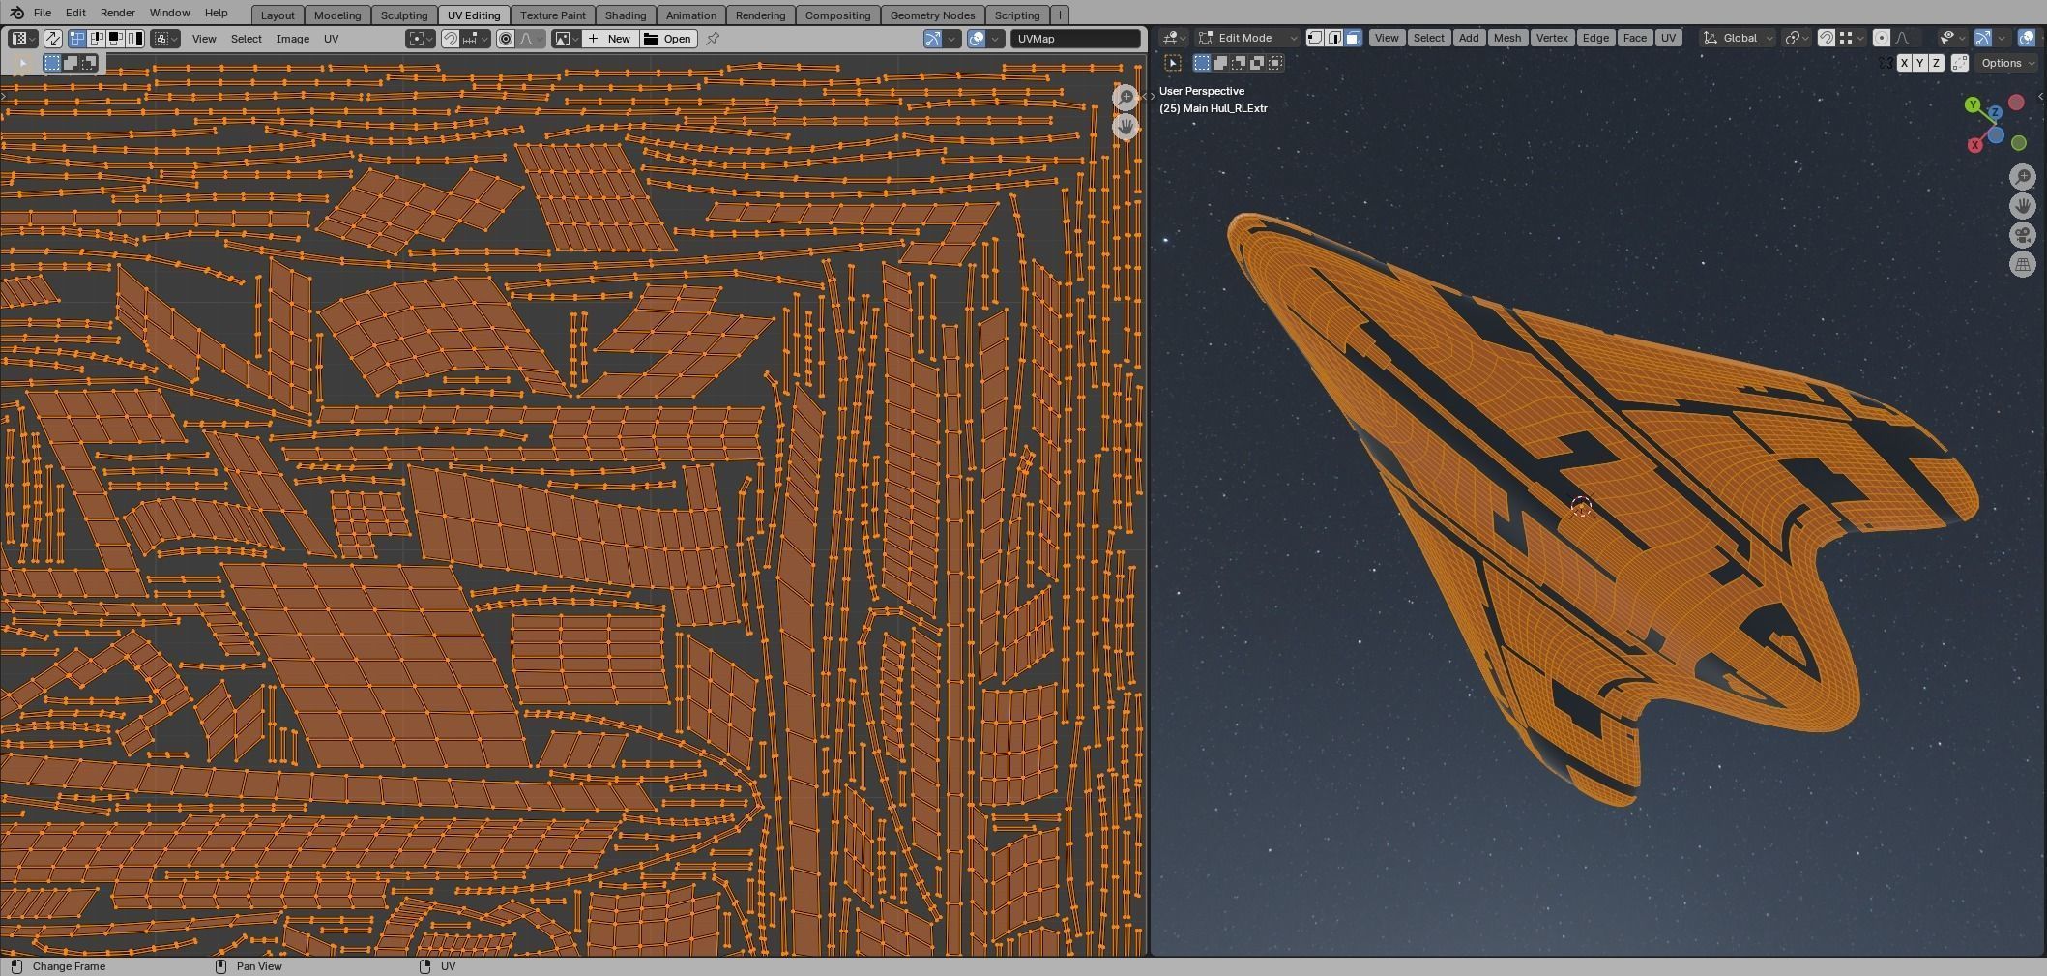
Task: Toggle overlays in UV editor
Action: point(976,39)
